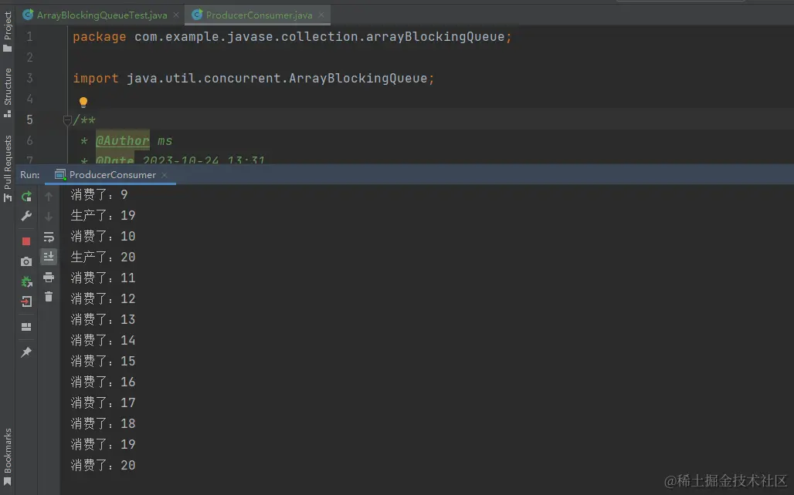Click console line '消费了: 9'
794x495 pixels.
[x=99, y=194]
